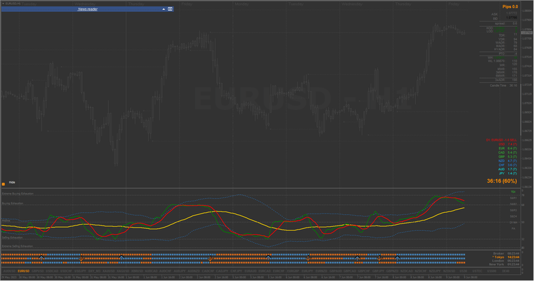534x281 pixels.
Task: Click the orange Hide square toggle
Action: 3,184
